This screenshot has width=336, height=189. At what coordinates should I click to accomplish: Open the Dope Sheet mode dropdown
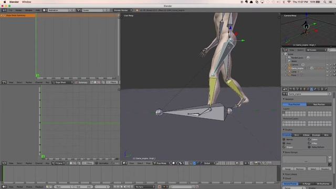click(x=62, y=82)
